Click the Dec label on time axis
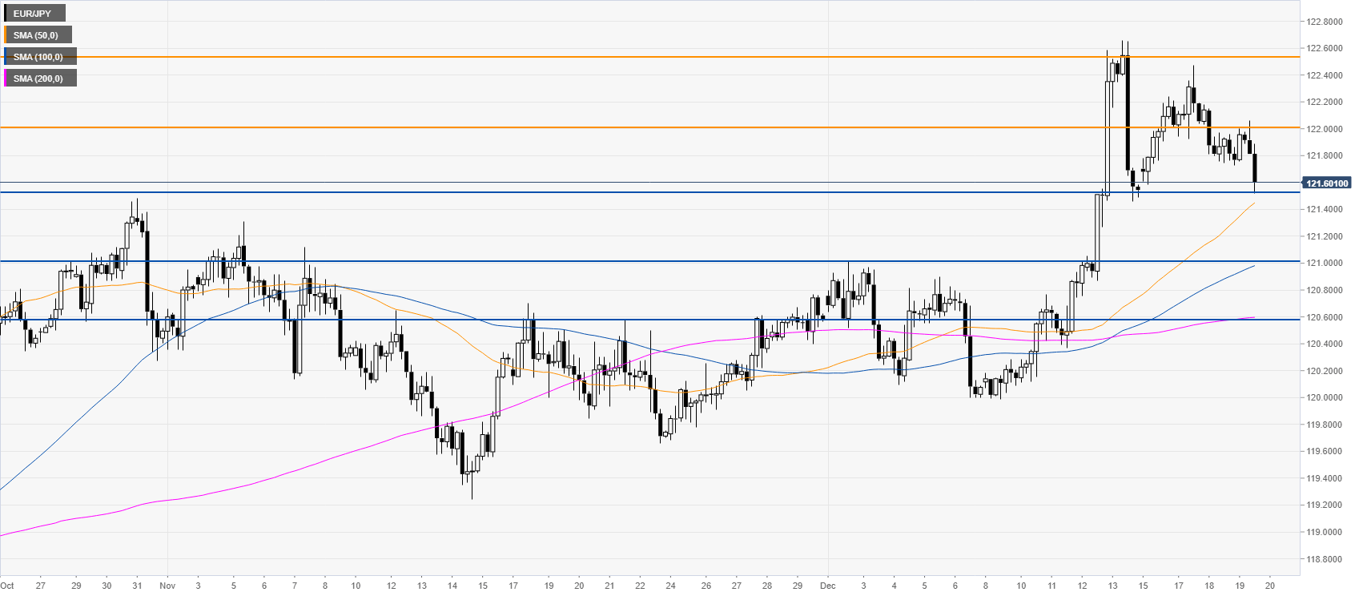The image size is (1367, 596). [828, 586]
